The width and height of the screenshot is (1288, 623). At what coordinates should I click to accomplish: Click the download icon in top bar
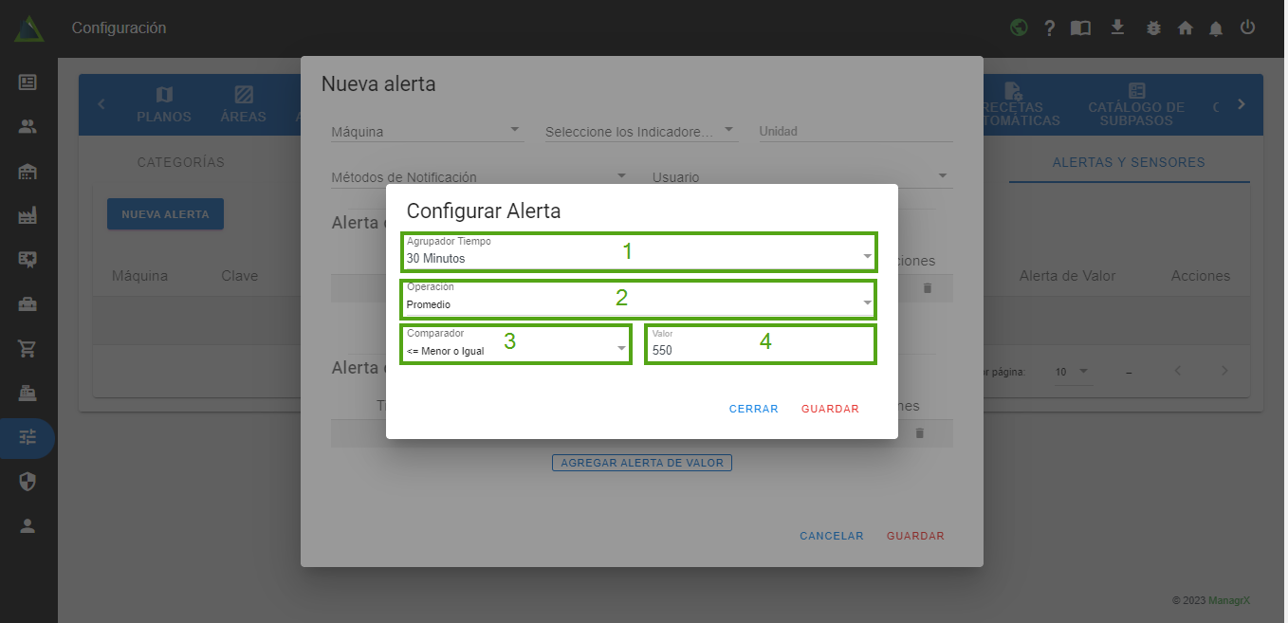pos(1117,27)
